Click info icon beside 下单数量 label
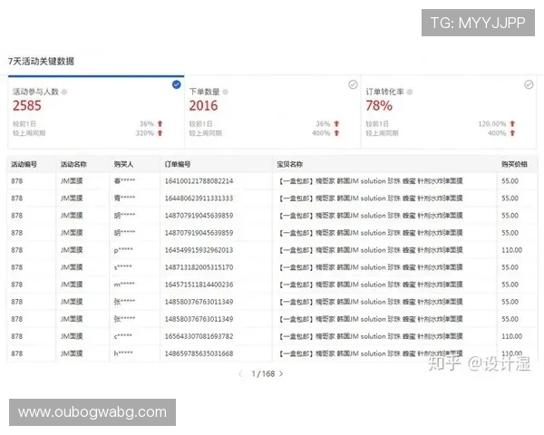The image size is (544, 435). tap(225, 92)
